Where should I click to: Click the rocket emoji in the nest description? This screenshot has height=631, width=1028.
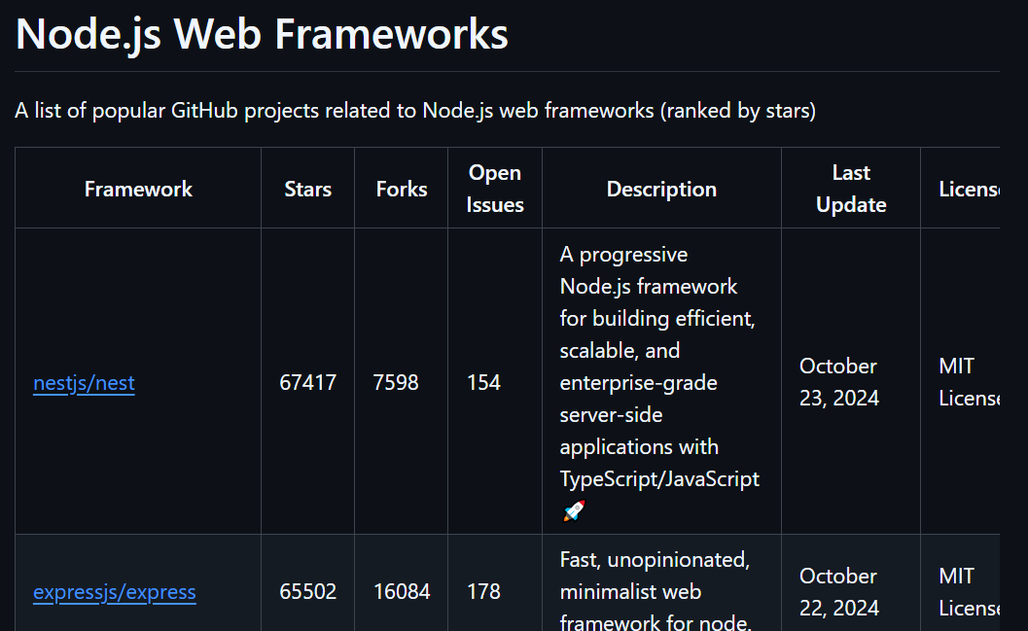tap(574, 510)
